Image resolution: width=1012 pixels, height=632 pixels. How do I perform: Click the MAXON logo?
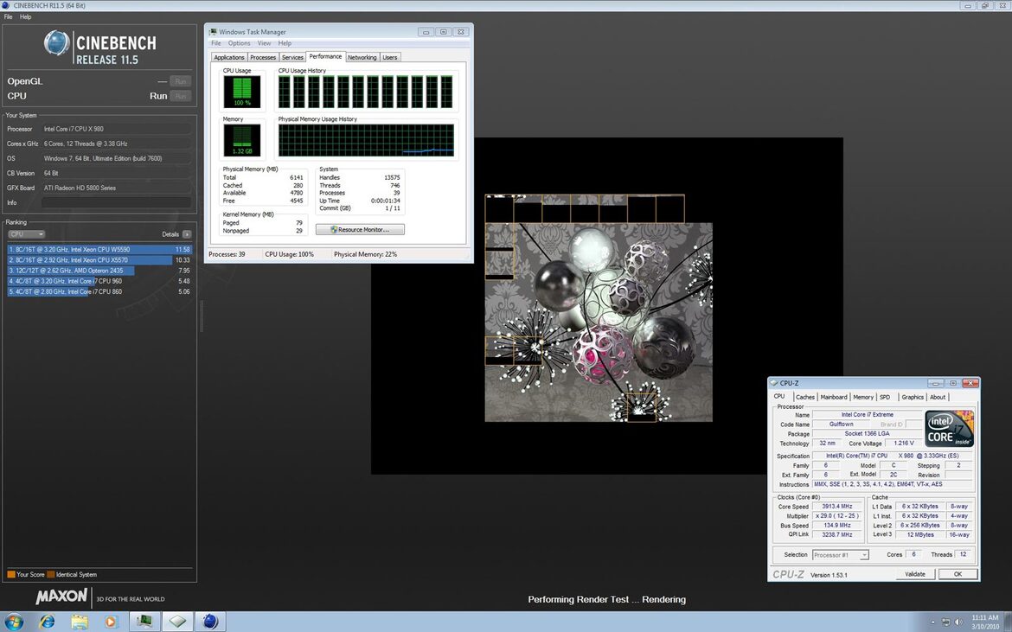point(61,597)
